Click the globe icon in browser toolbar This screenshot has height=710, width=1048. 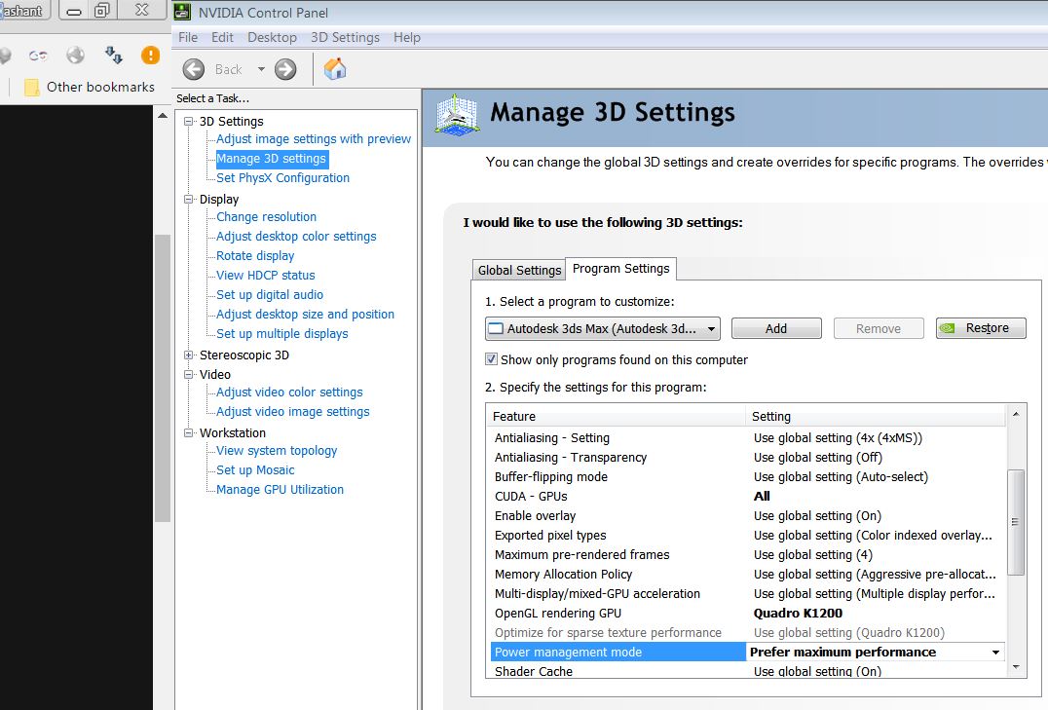(76, 55)
